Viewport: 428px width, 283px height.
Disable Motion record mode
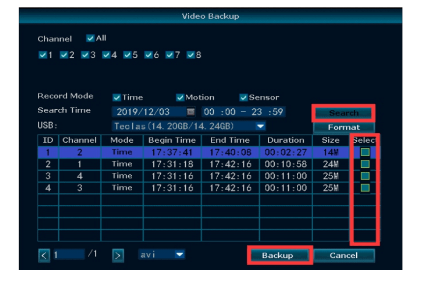[180, 97]
